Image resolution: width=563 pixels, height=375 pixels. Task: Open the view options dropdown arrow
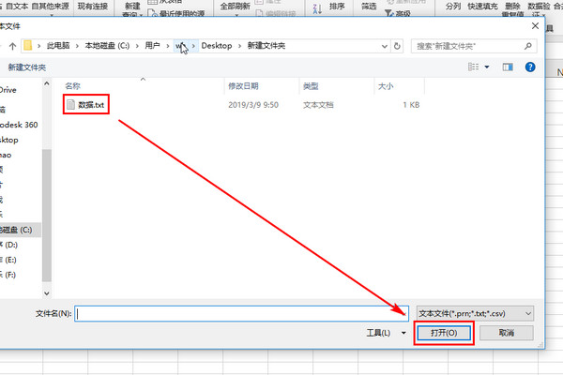pos(487,67)
